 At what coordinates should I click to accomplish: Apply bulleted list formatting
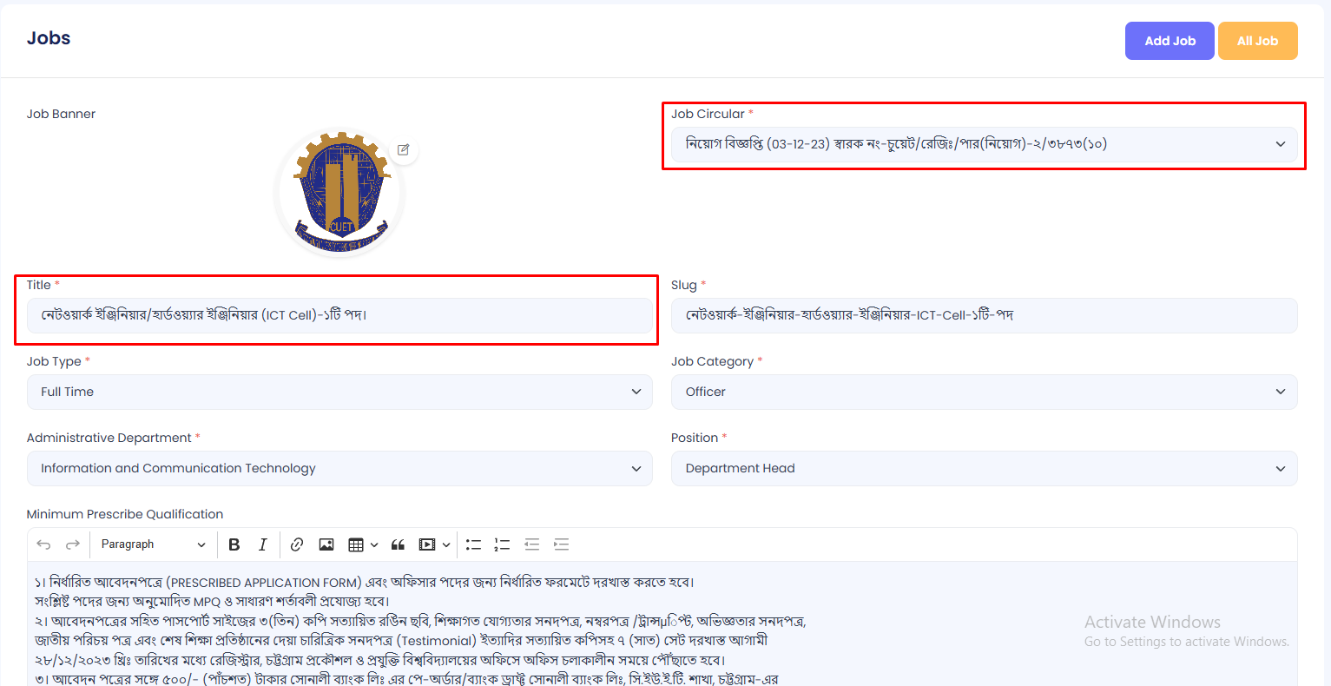click(x=473, y=544)
